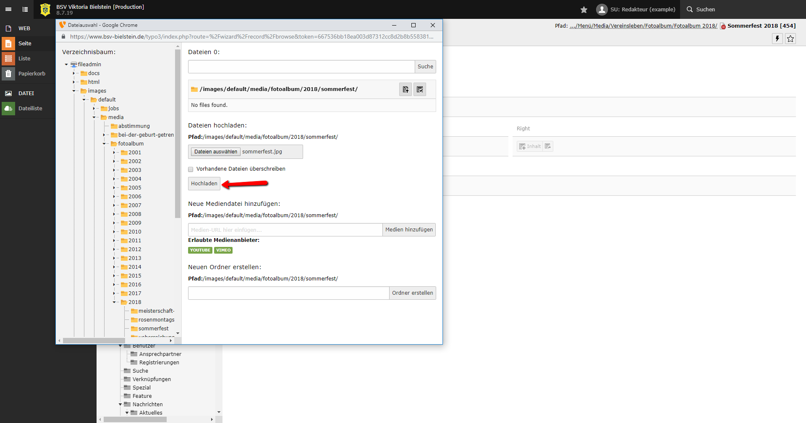Screen dimensions: 806x423
Task: Expand the 2017 folder in tree
Action: click(114, 293)
